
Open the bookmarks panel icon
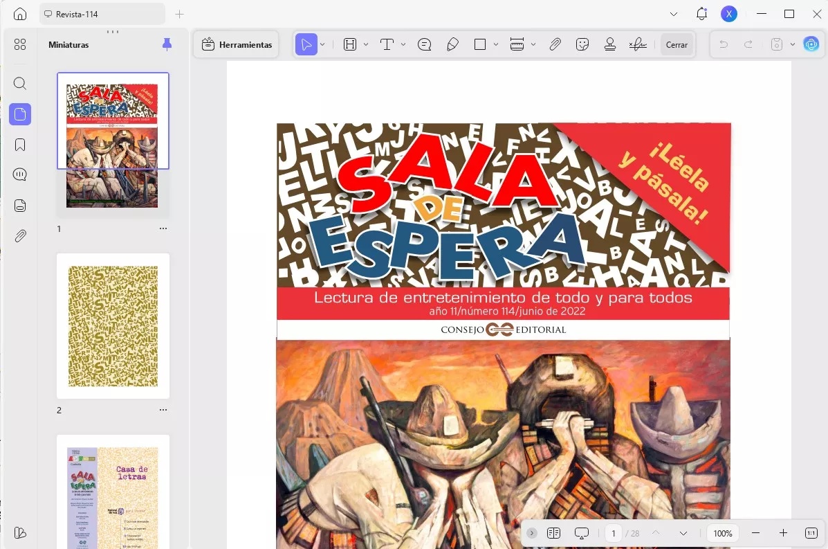20,145
